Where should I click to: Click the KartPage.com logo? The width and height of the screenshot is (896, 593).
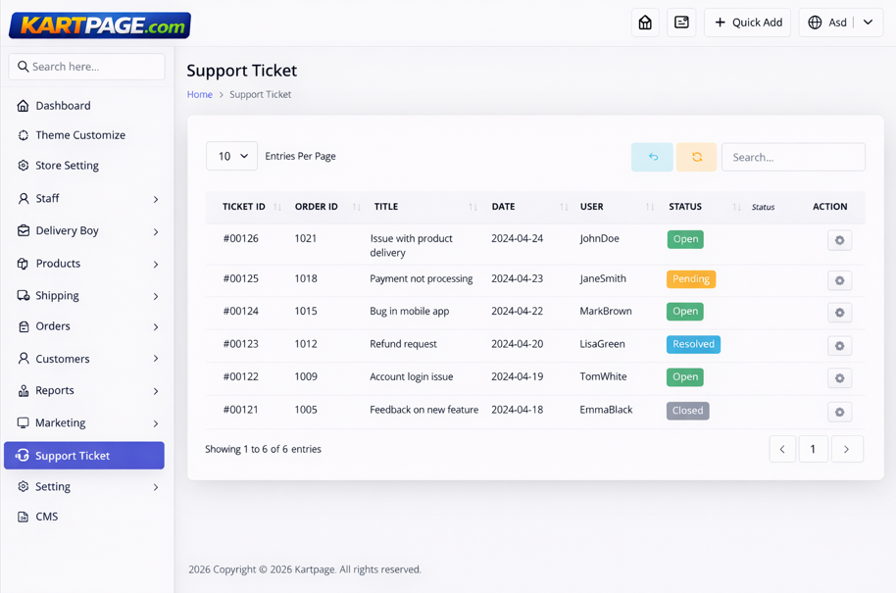pos(100,25)
